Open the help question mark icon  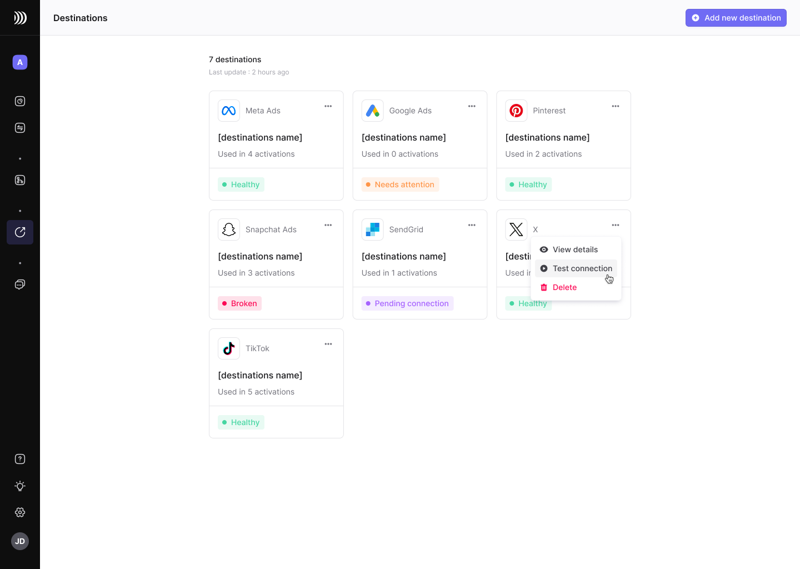click(x=20, y=459)
